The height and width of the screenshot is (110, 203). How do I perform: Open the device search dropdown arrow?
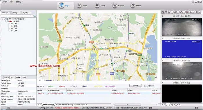(x=32, y=16)
